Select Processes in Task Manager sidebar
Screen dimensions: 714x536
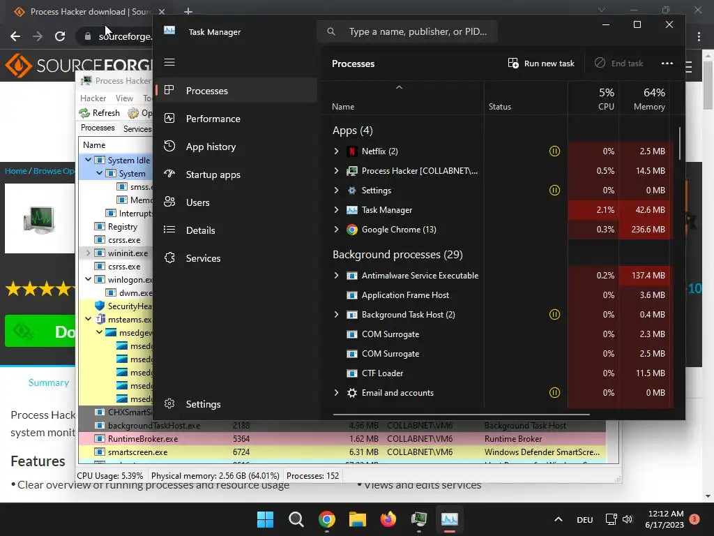[x=236, y=90]
